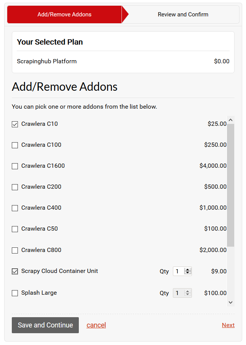Click the addon list scrollbar thumb
This screenshot has width=246, height=345.
click(231, 185)
